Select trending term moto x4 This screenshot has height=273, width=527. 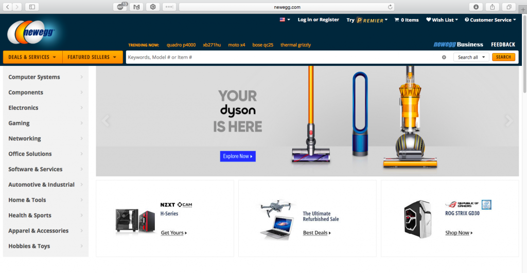click(237, 45)
